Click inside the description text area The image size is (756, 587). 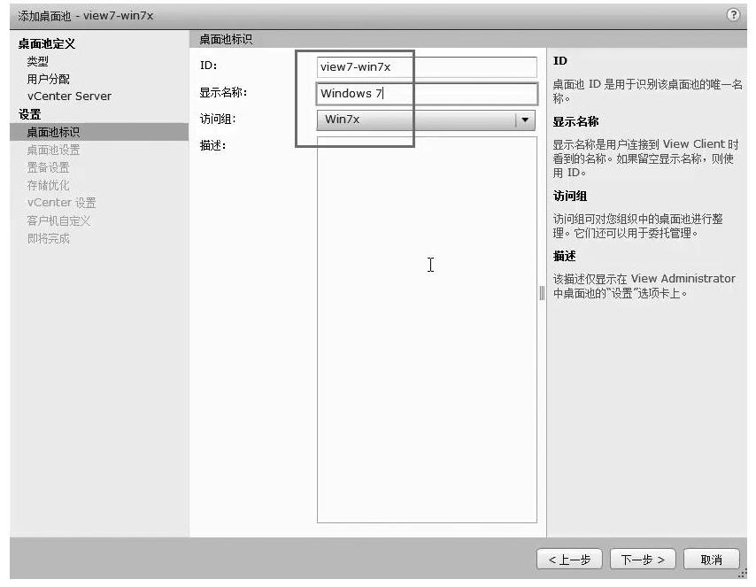point(427,329)
